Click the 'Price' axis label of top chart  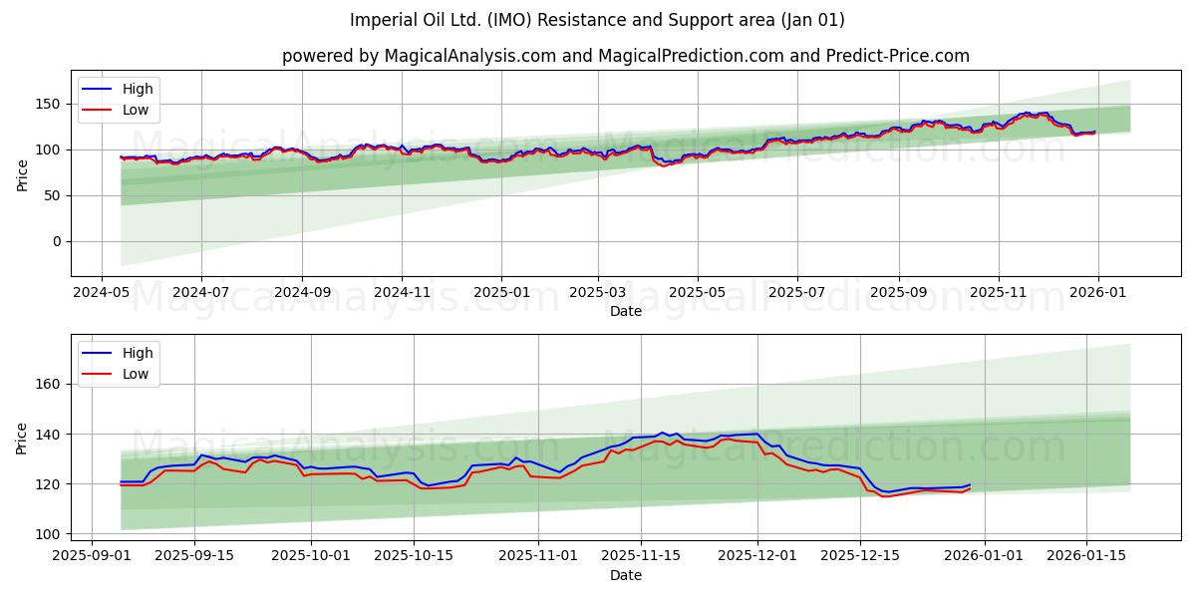[23, 173]
